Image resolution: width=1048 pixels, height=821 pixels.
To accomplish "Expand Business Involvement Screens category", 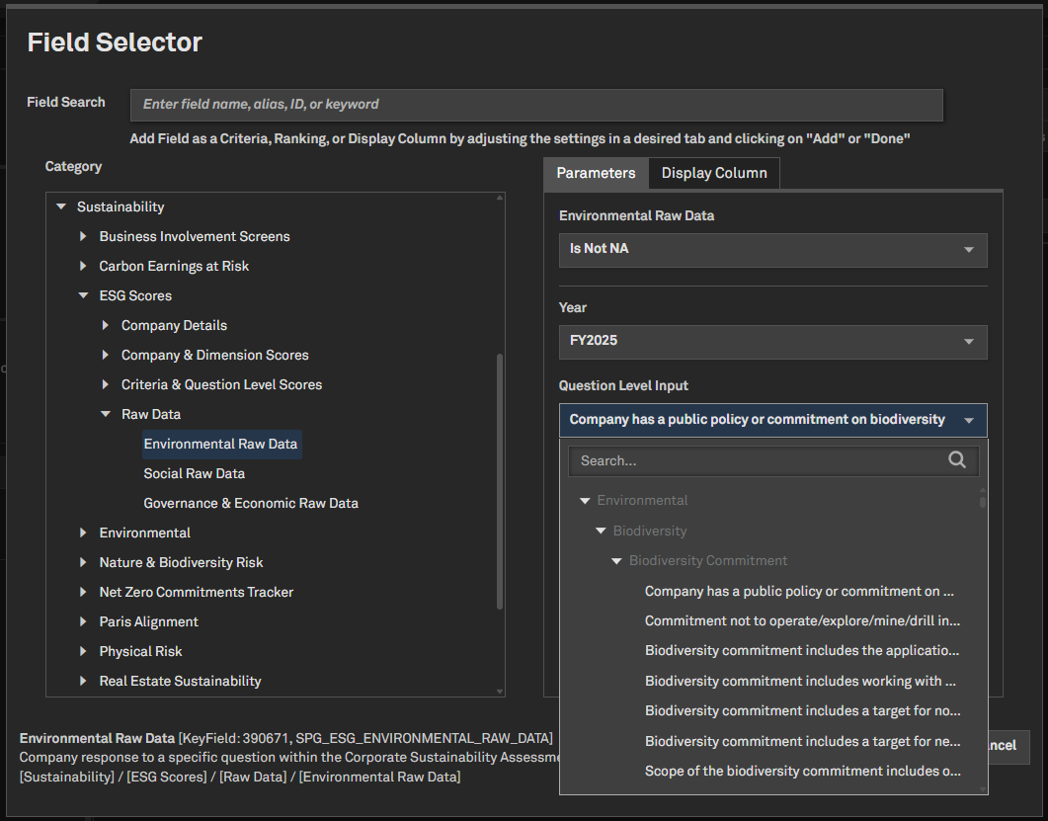I will tap(84, 236).
